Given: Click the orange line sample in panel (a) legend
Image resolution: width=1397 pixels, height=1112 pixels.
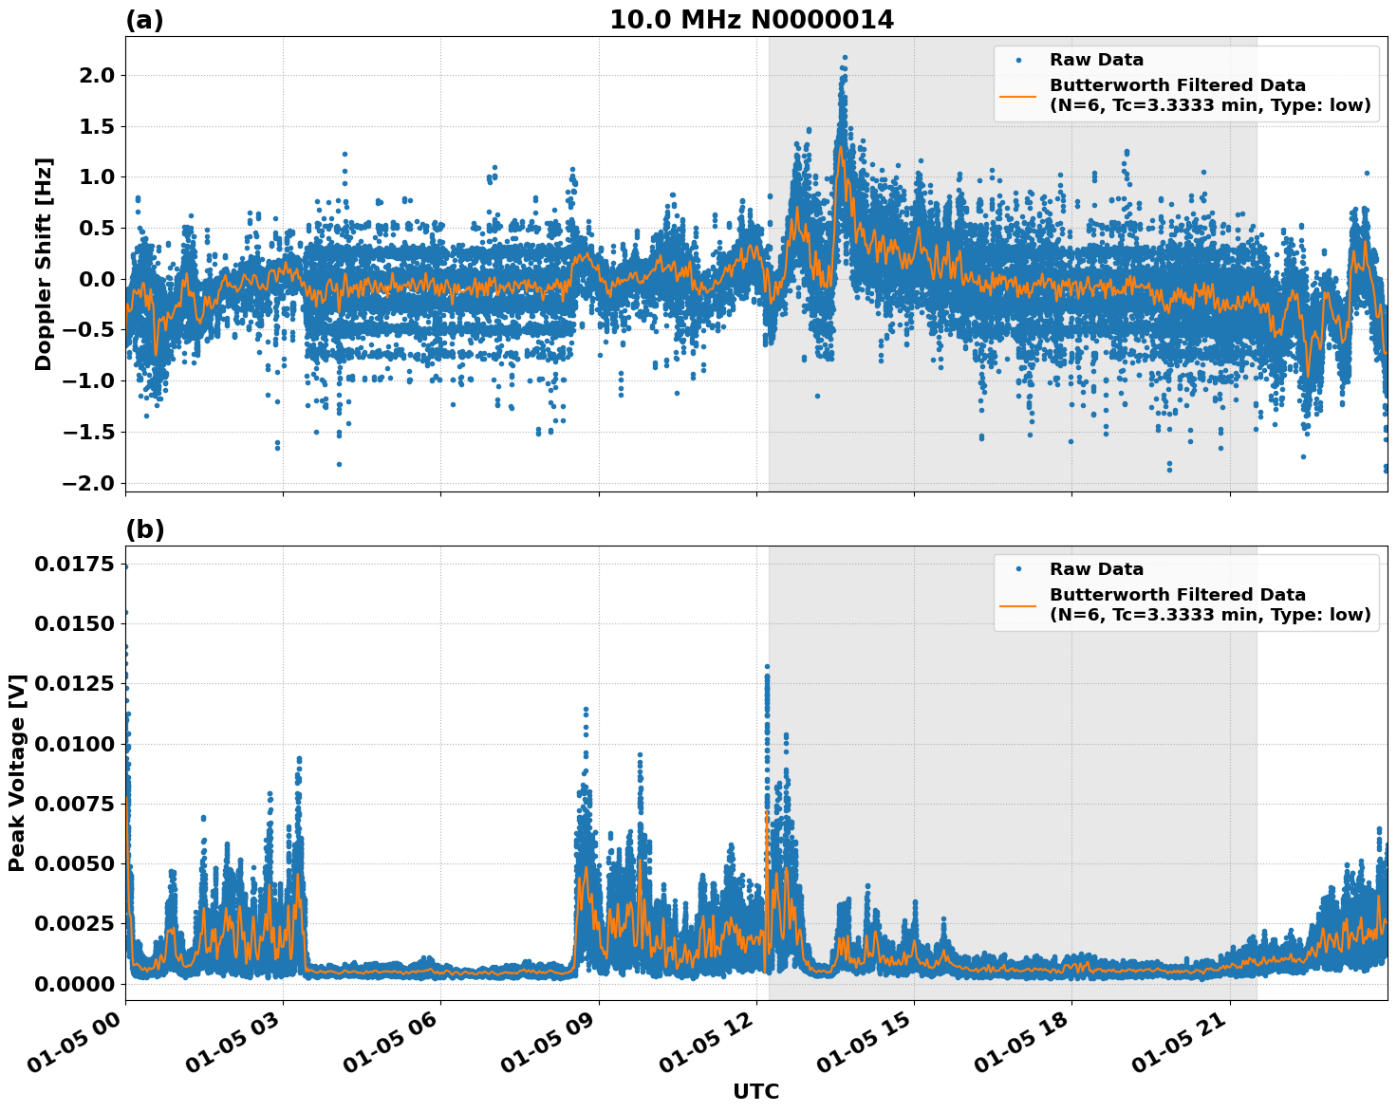Looking at the screenshot, I should click(1018, 96).
